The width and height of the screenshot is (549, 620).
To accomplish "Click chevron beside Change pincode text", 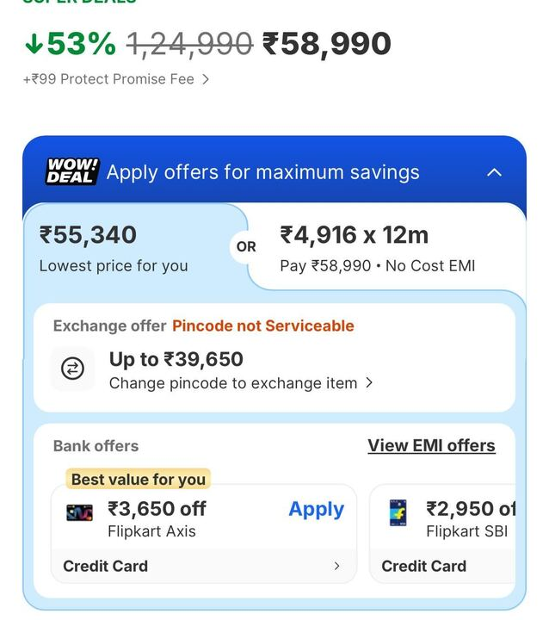I will point(369,382).
